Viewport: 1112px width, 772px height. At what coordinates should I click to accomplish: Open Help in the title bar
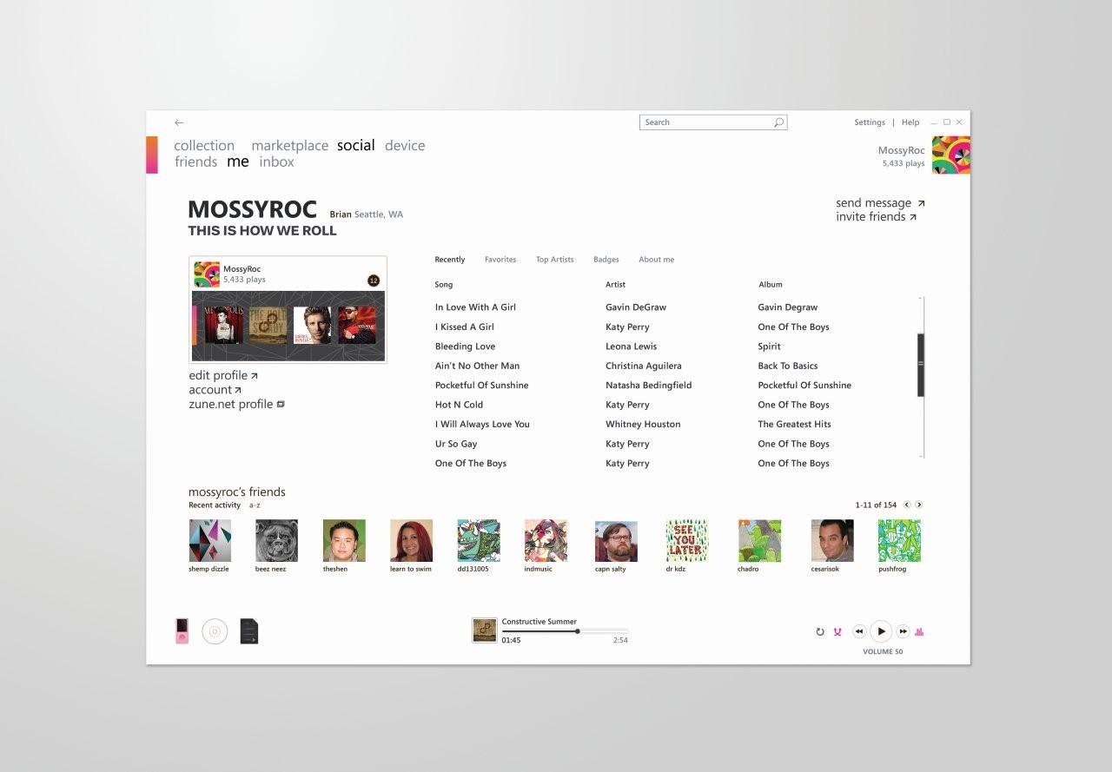click(x=910, y=122)
